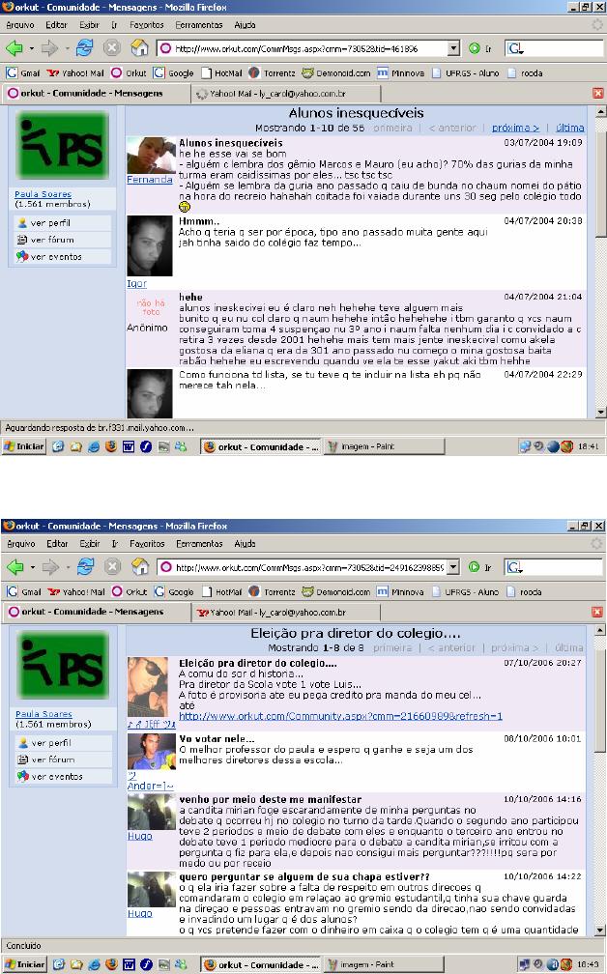
Task: Click the Fernanda profile picture
Action: (150, 156)
